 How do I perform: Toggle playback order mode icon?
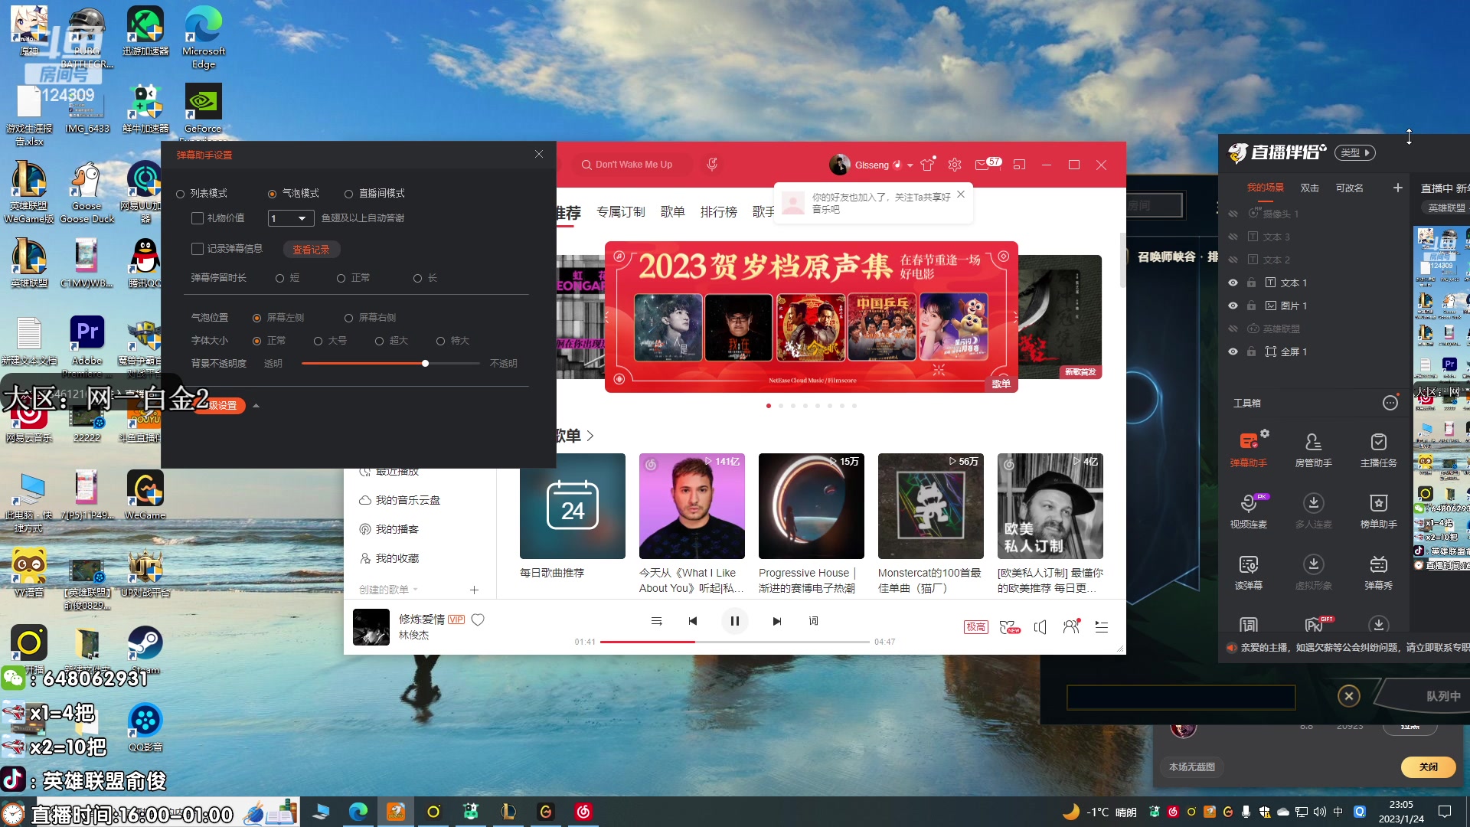pyautogui.click(x=656, y=621)
